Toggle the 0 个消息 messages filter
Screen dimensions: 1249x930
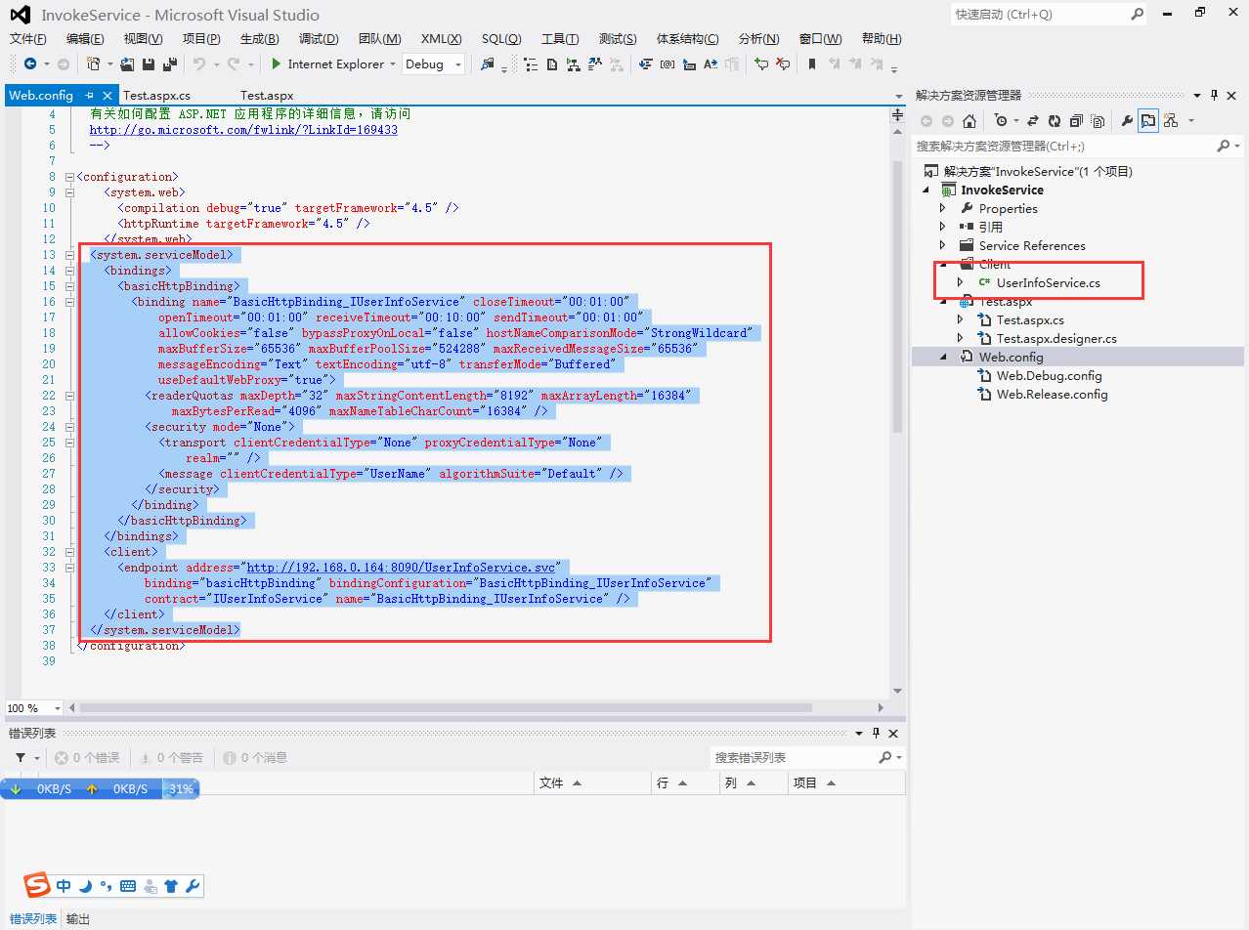[x=256, y=758]
